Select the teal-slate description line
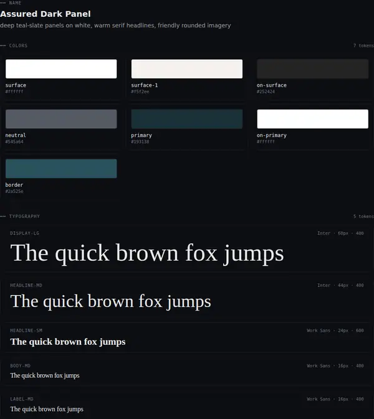Viewport: 374px width, 419px height. (x=115, y=26)
